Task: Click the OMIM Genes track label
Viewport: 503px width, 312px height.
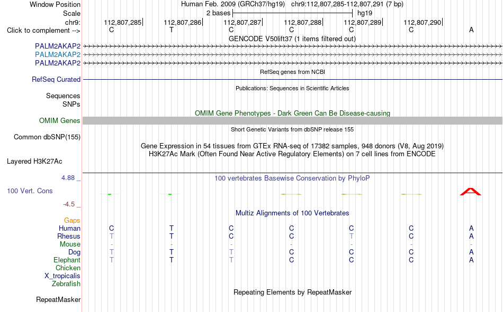Action: (x=60, y=121)
